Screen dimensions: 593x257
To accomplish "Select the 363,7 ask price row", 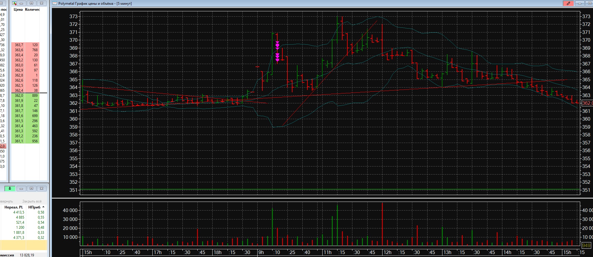I will pyautogui.click(x=19, y=45).
